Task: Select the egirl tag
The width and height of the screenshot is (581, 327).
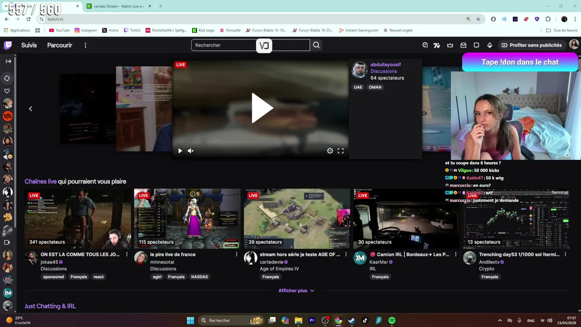Action: [x=158, y=277]
